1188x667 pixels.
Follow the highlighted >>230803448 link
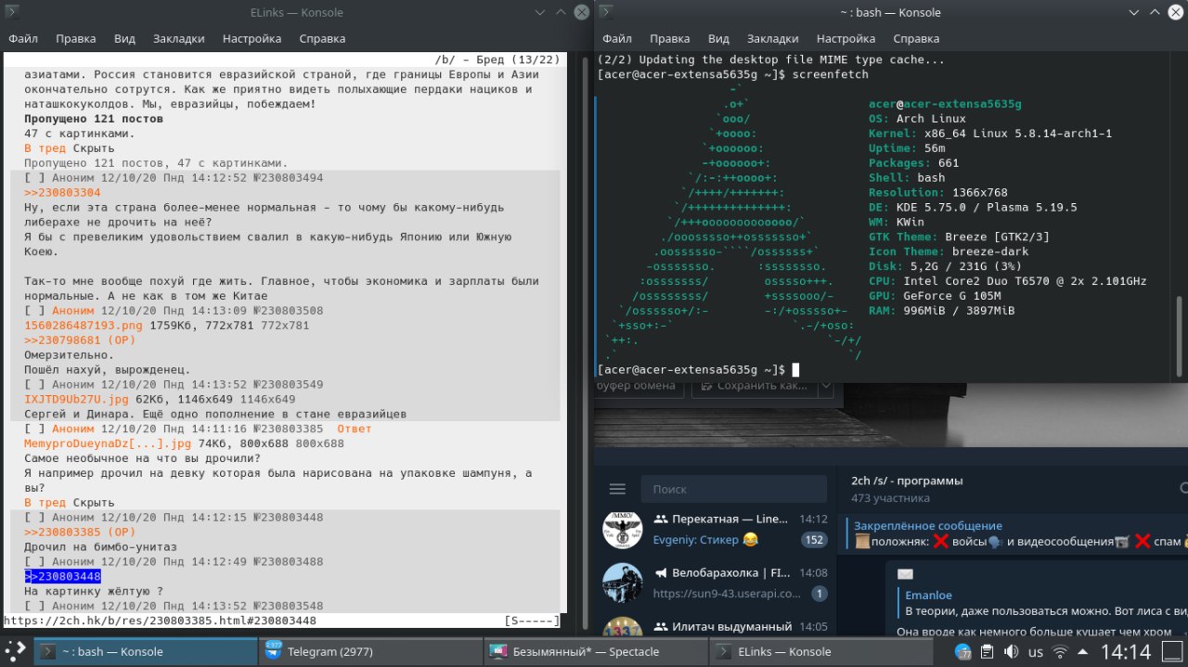click(62, 576)
